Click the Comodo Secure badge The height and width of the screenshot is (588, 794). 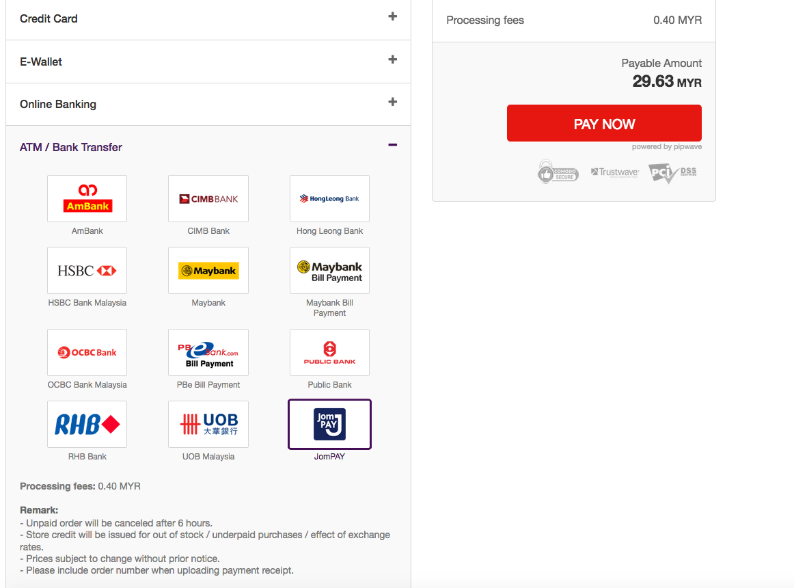click(558, 172)
